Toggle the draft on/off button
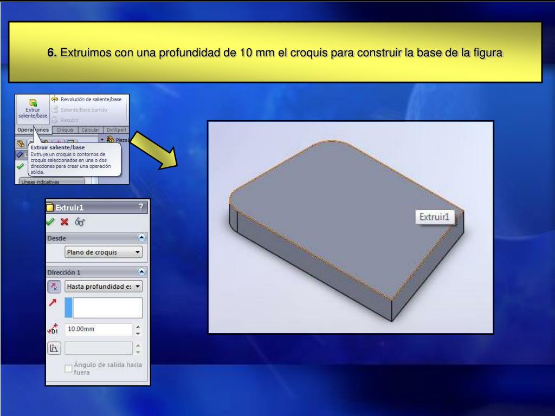555x416 pixels. (x=54, y=348)
